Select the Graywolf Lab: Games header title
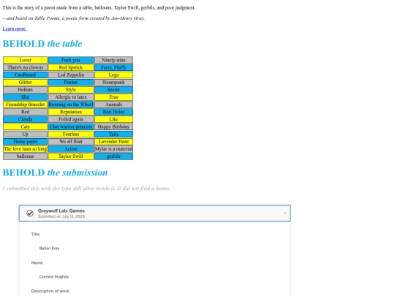395x296 pixels. coord(61,210)
